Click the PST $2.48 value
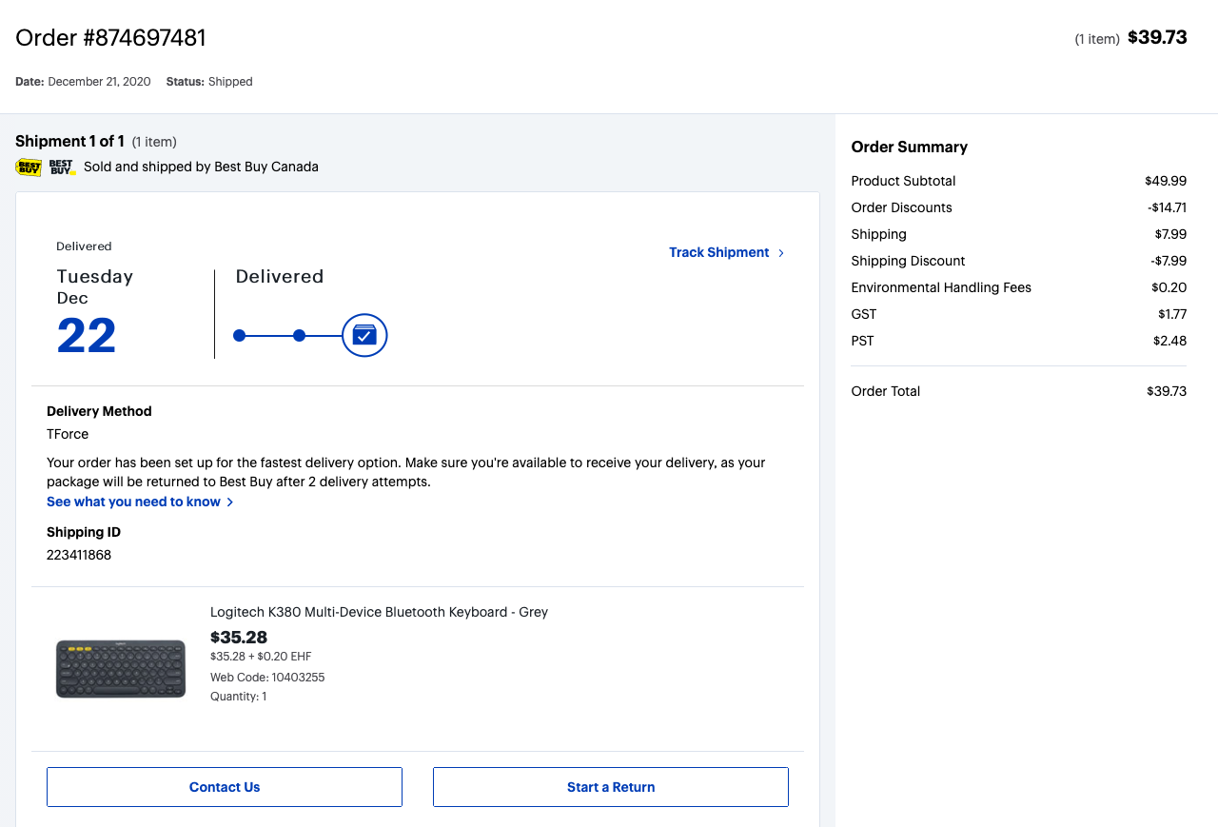Image resolution: width=1218 pixels, height=827 pixels. pyautogui.click(x=1170, y=341)
